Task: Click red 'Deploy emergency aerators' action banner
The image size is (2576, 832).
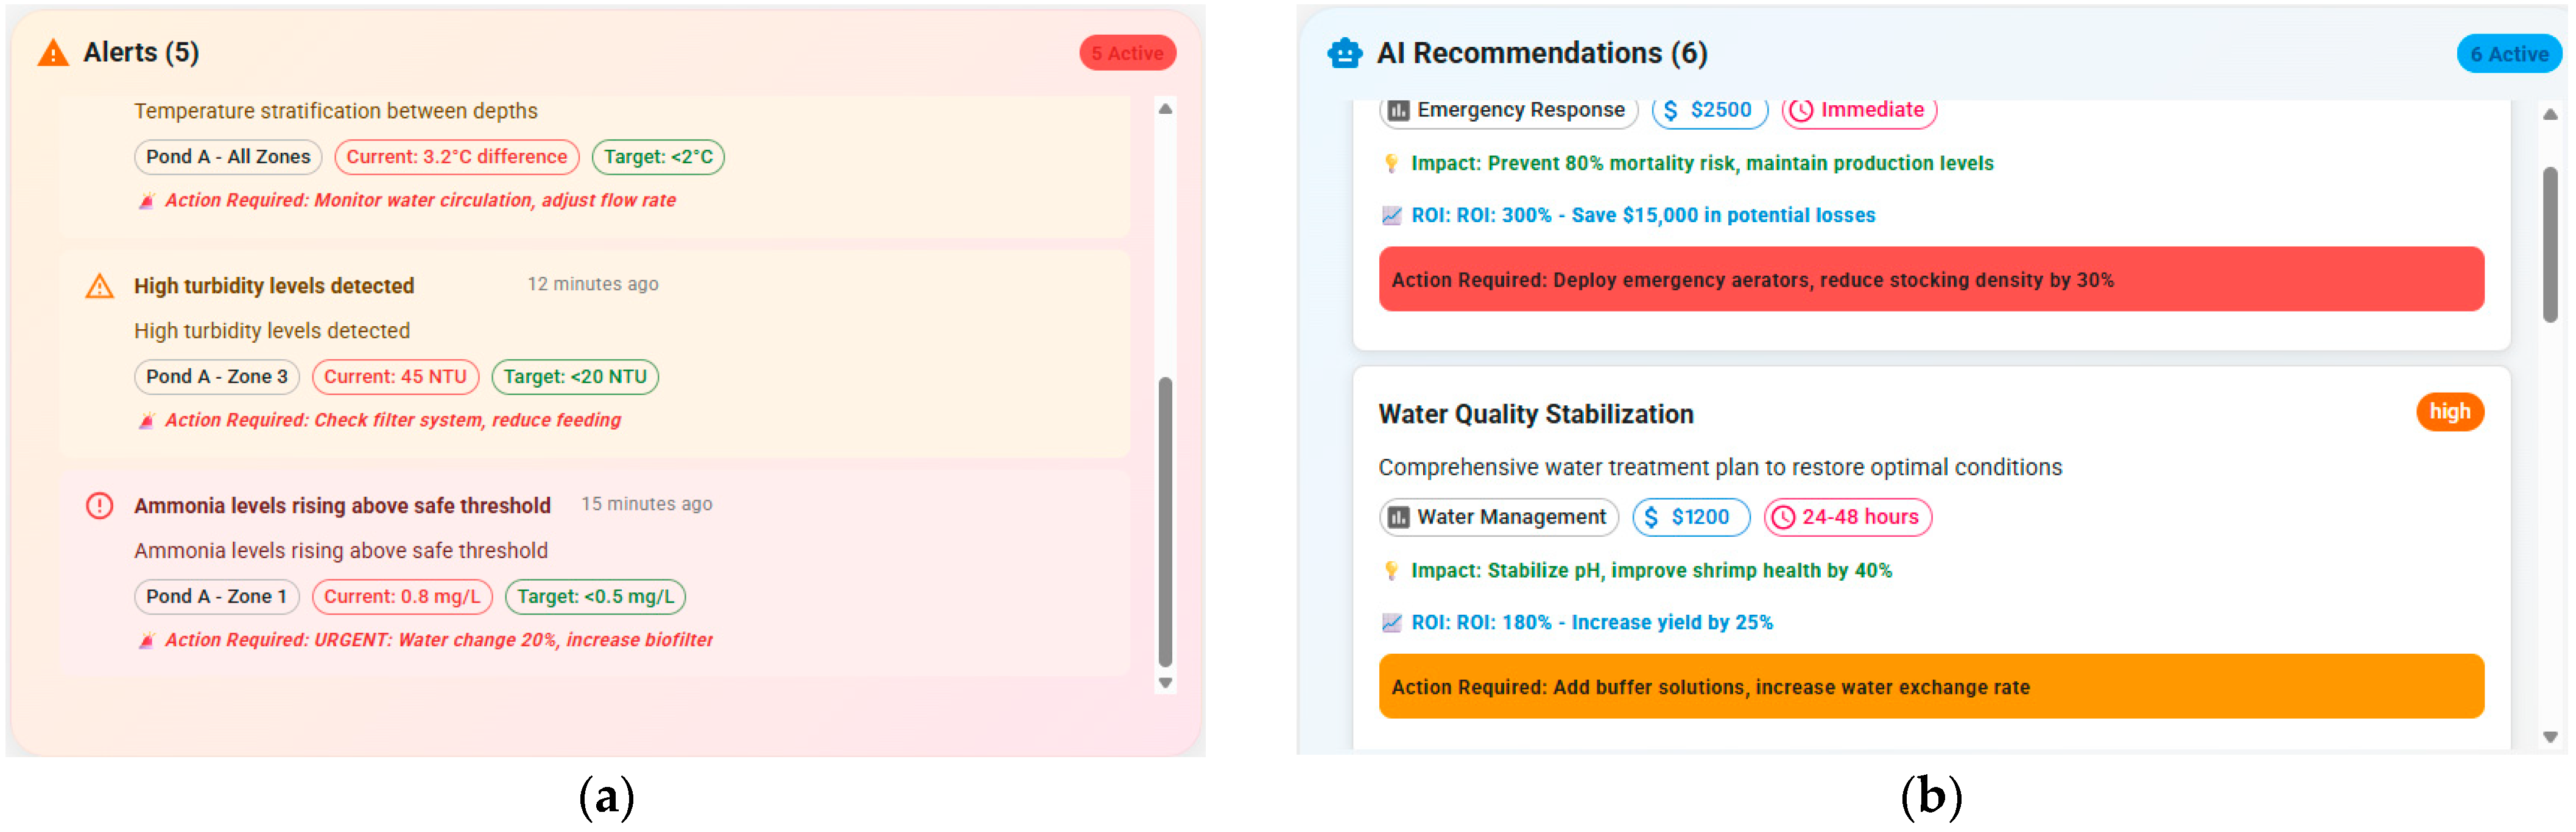Action: click(1930, 280)
